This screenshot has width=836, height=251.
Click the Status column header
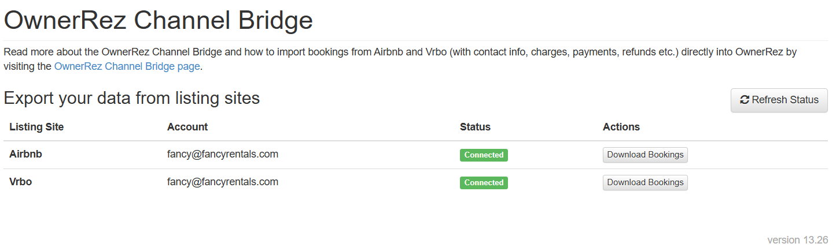474,127
